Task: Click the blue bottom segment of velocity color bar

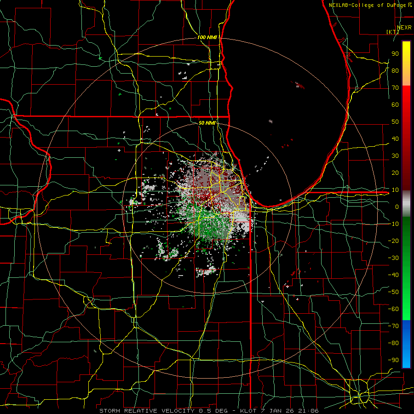Action: [x=406, y=344]
